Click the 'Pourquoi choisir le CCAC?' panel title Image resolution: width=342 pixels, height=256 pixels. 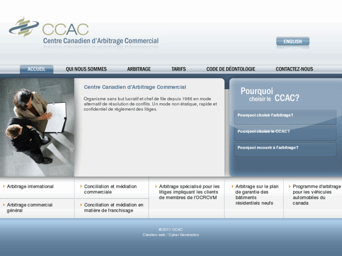click(270, 94)
